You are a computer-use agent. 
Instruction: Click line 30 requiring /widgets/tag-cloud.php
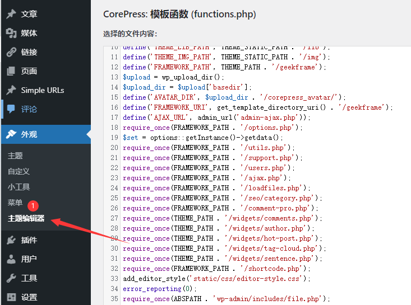(x=224, y=248)
